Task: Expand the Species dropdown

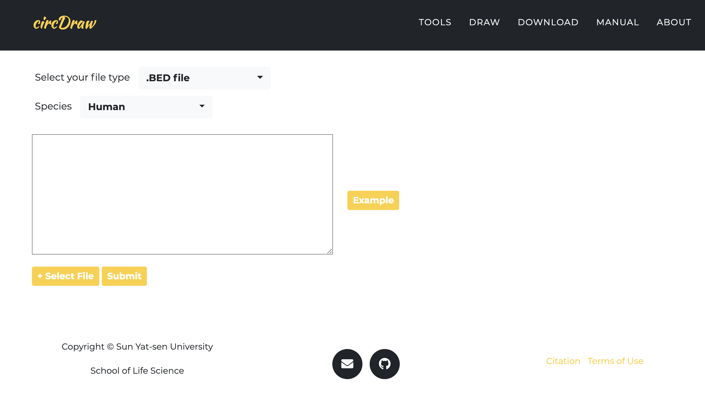Action: (146, 107)
